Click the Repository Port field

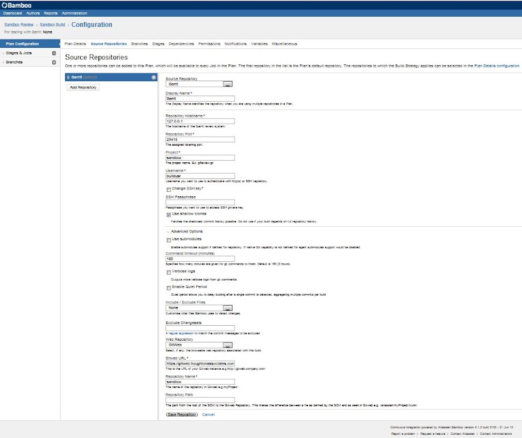click(200, 140)
